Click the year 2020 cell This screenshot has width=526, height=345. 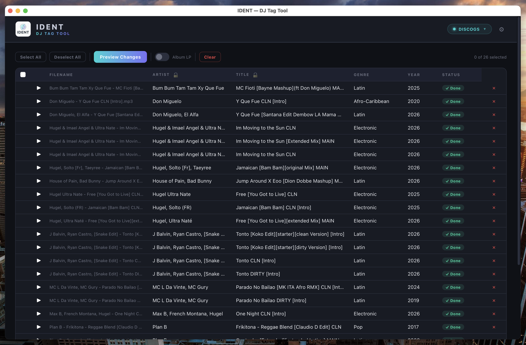(x=414, y=101)
